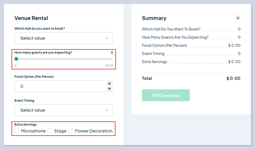Open the Which Hall select box

60,38
